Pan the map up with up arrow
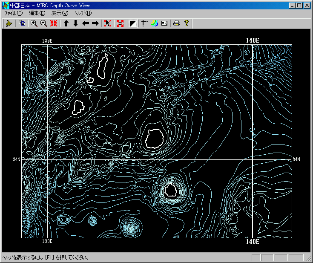Screen dimensions: 313x263 [x=66, y=23]
